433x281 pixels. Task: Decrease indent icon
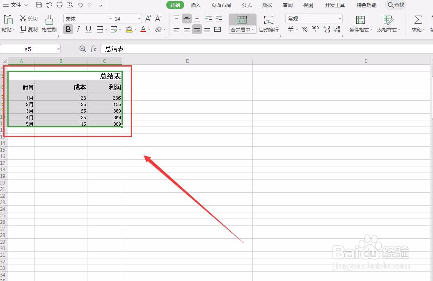click(x=208, y=19)
